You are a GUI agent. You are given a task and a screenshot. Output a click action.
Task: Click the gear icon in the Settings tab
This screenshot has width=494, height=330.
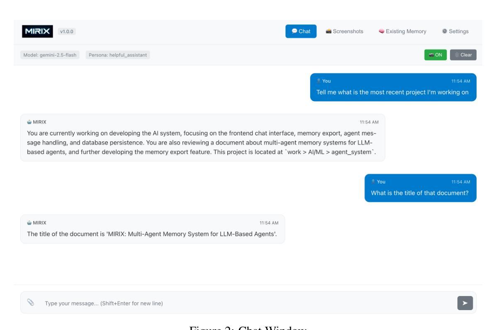(x=445, y=31)
